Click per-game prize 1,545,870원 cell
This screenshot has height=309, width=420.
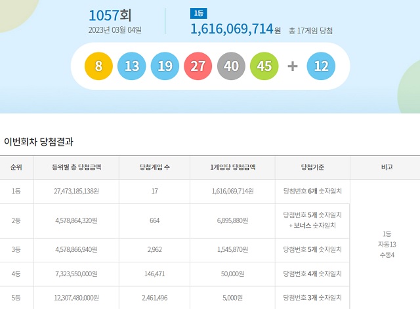click(x=233, y=249)
